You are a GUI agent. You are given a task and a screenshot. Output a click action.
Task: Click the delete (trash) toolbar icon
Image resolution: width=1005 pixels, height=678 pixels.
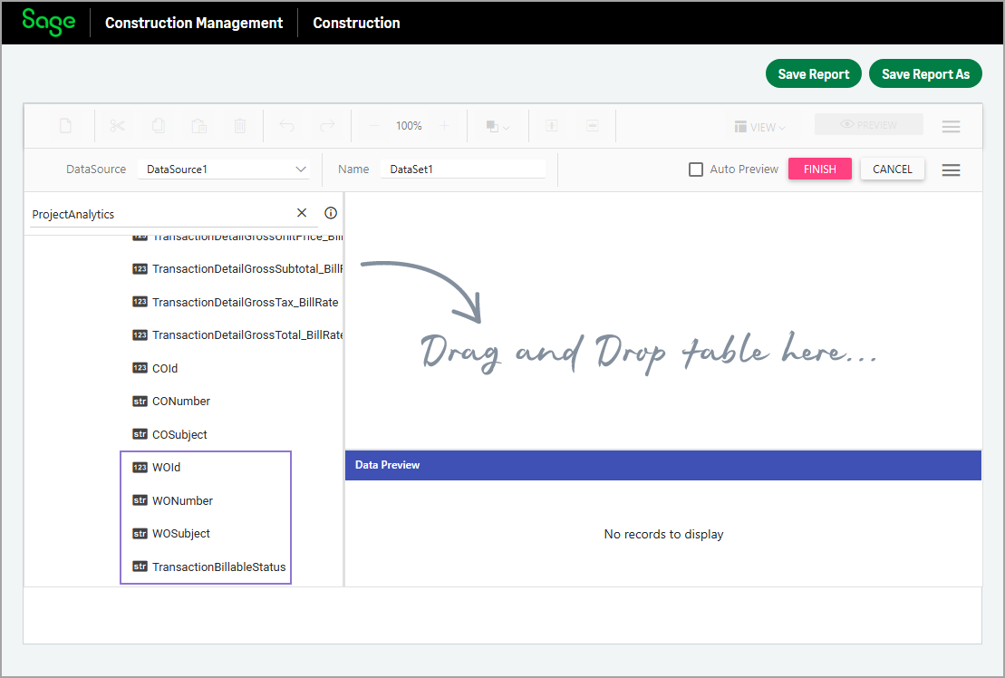[239, 126]
